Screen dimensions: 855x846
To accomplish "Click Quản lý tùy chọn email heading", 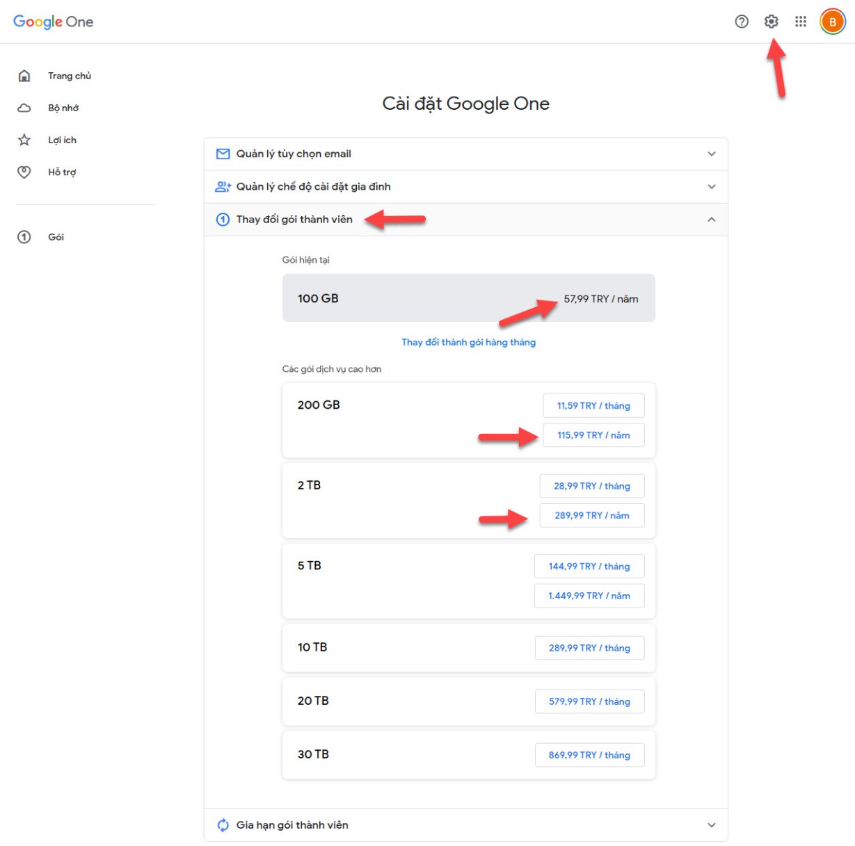I will 294,154.
